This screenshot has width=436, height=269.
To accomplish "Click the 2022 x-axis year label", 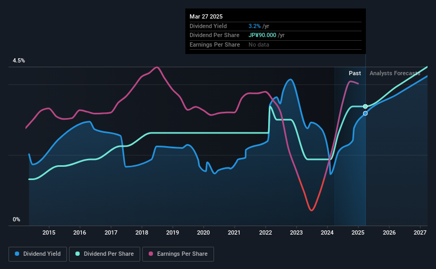I will 266,232.
